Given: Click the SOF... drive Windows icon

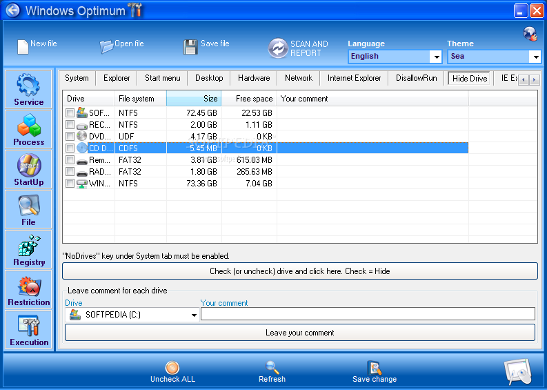Looking at the screenshot, I should [82, 113].
